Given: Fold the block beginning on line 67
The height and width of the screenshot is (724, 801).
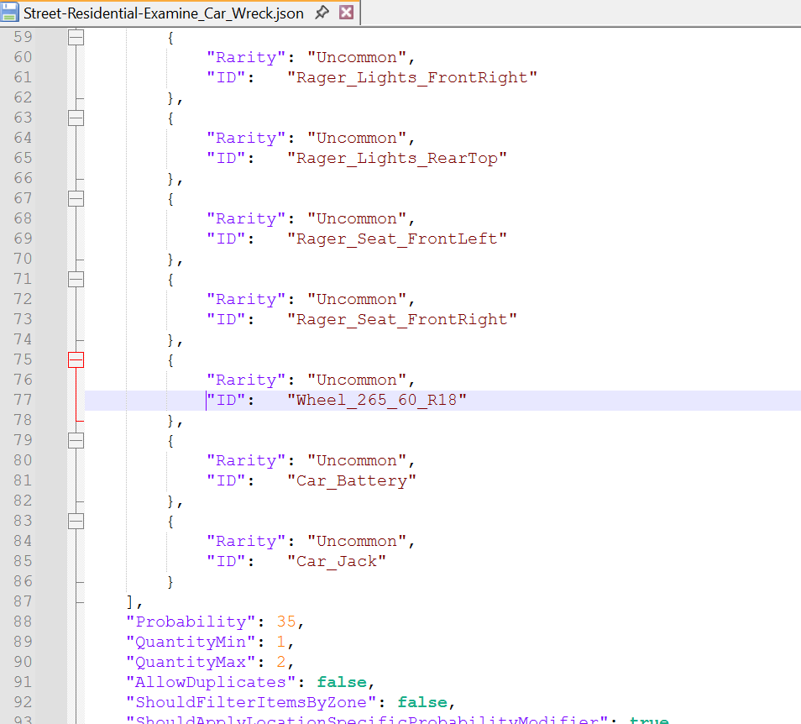Looking at the screenshot, I should 76,198.
